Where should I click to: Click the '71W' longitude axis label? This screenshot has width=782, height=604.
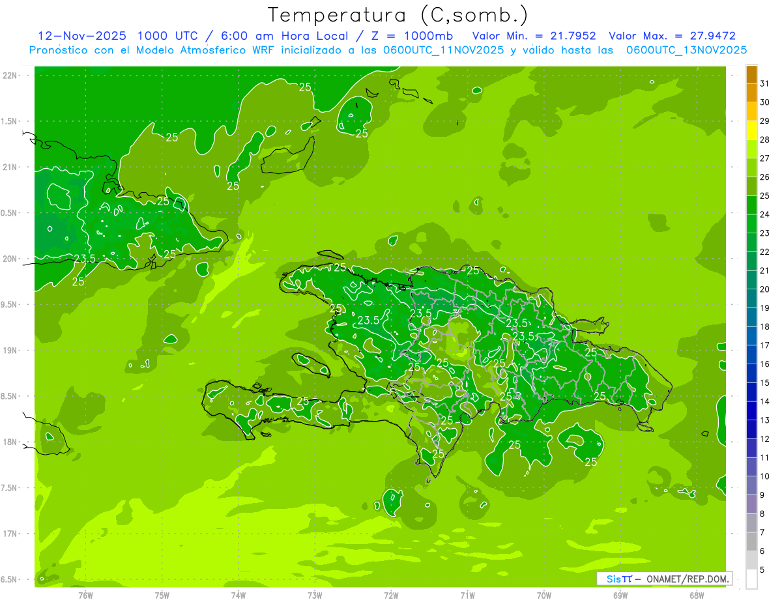(467, 595)
